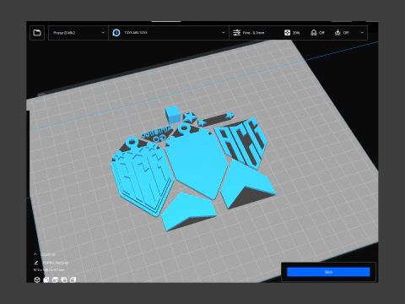The image size is (405, 304).
Task: Click the print job name text
Action: 56,263
